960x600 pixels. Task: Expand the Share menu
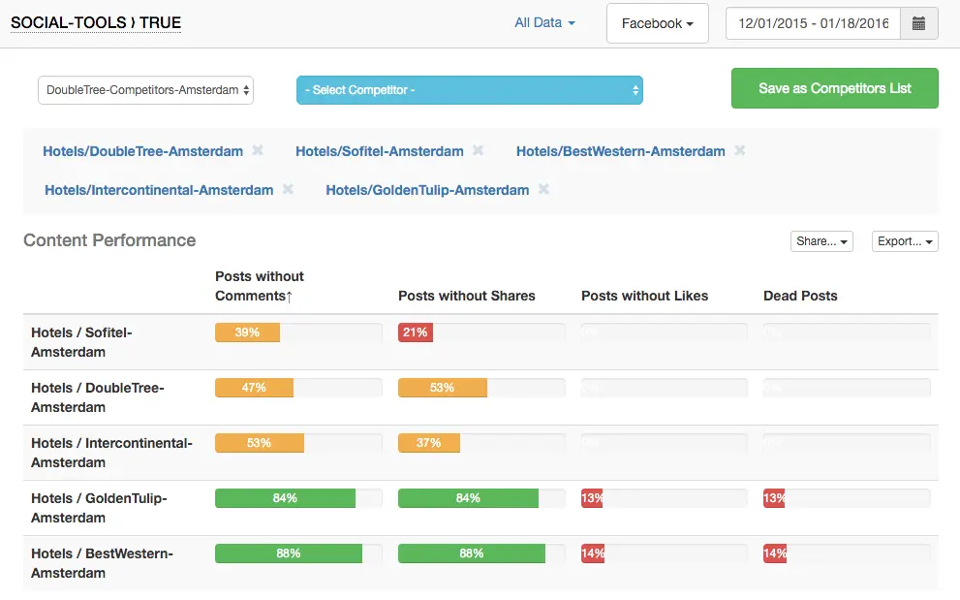[x=821, y=241]
